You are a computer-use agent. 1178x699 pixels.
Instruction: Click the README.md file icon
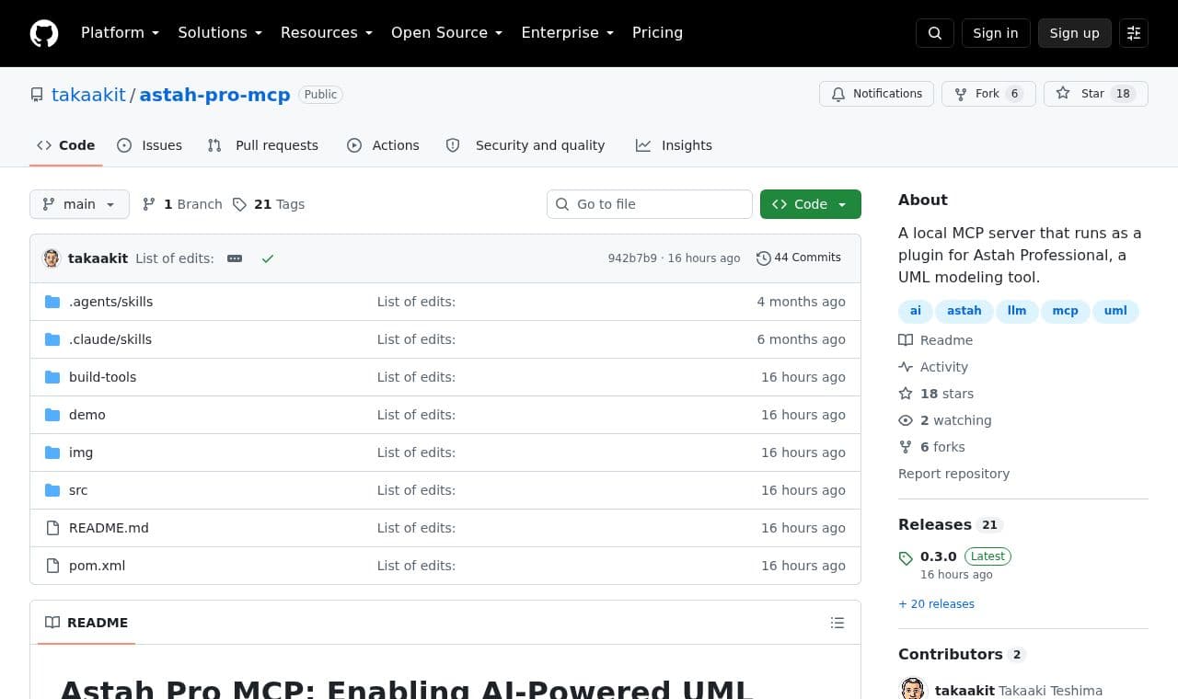point(52,528)
